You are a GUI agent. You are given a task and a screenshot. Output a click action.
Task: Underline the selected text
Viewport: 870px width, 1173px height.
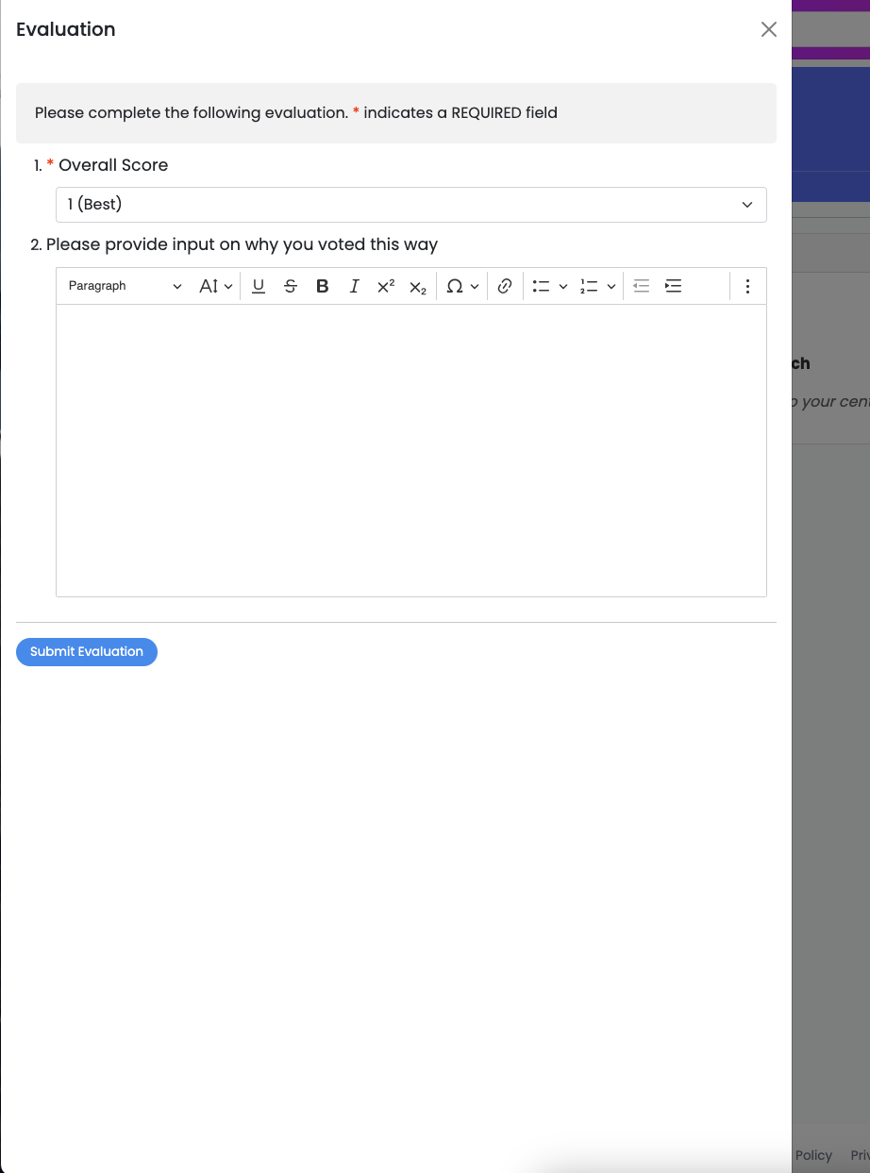click(259, 286)
